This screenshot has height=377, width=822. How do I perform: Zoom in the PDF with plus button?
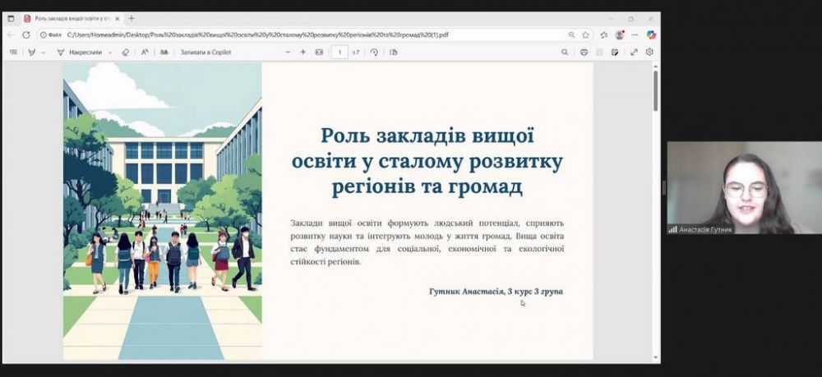click(x=303, y=52)
